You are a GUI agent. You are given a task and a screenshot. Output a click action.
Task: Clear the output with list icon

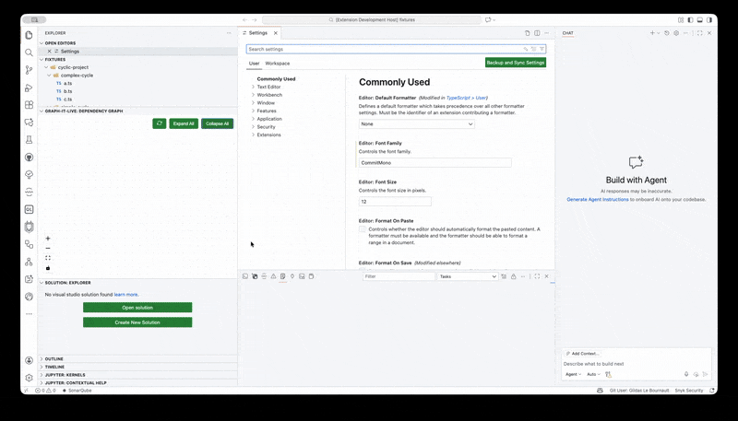[x=504, y=276]
